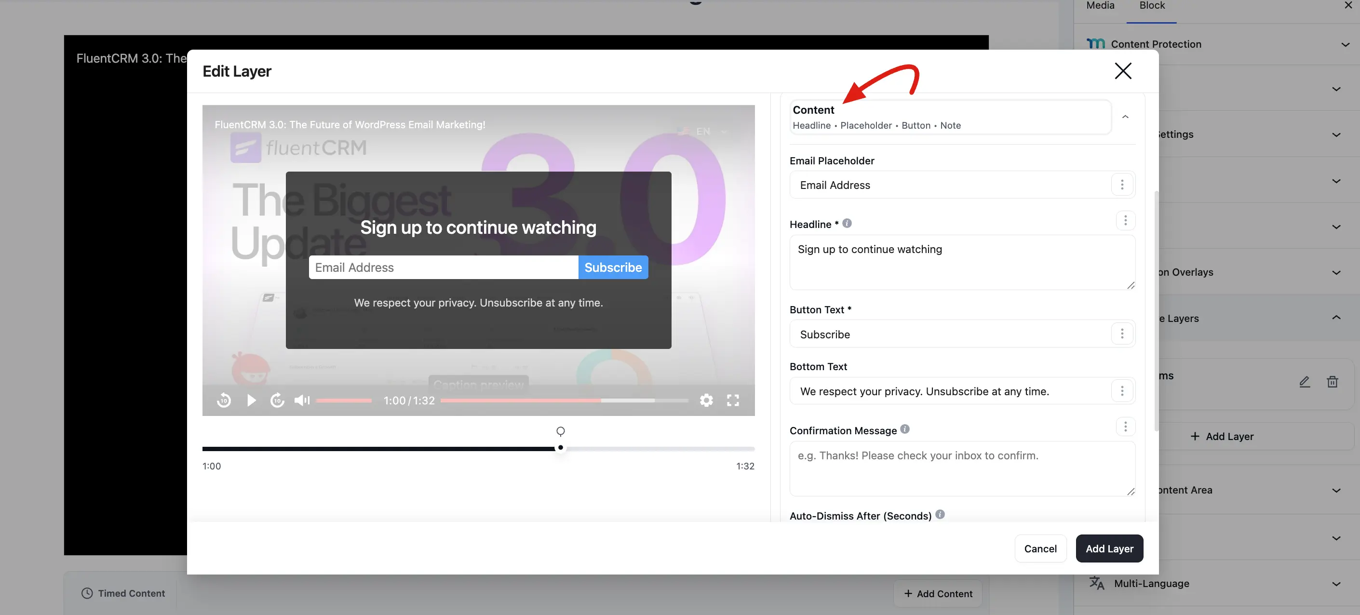Click the Subscribe button in the preview
The height and width of the screenshot is (615, 1360).
coord(613,267)
